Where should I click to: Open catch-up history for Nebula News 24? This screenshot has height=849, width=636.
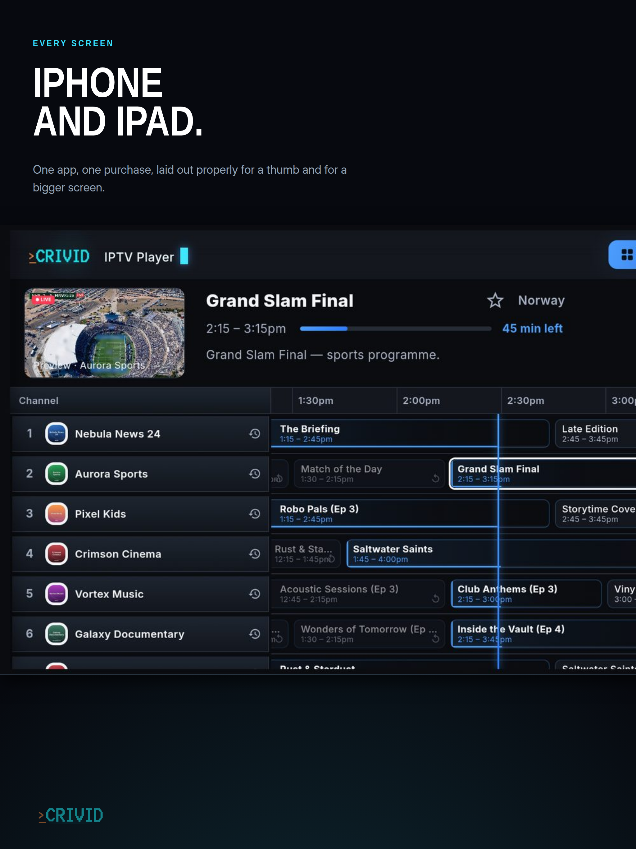click(255, 434)
